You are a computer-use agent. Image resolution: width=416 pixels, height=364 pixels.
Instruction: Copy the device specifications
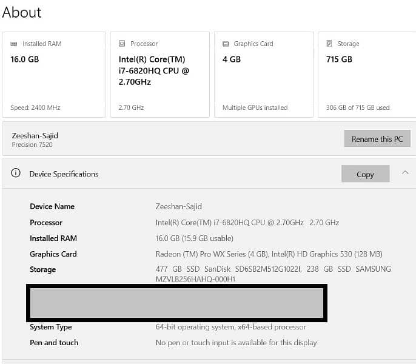(365, 174)
